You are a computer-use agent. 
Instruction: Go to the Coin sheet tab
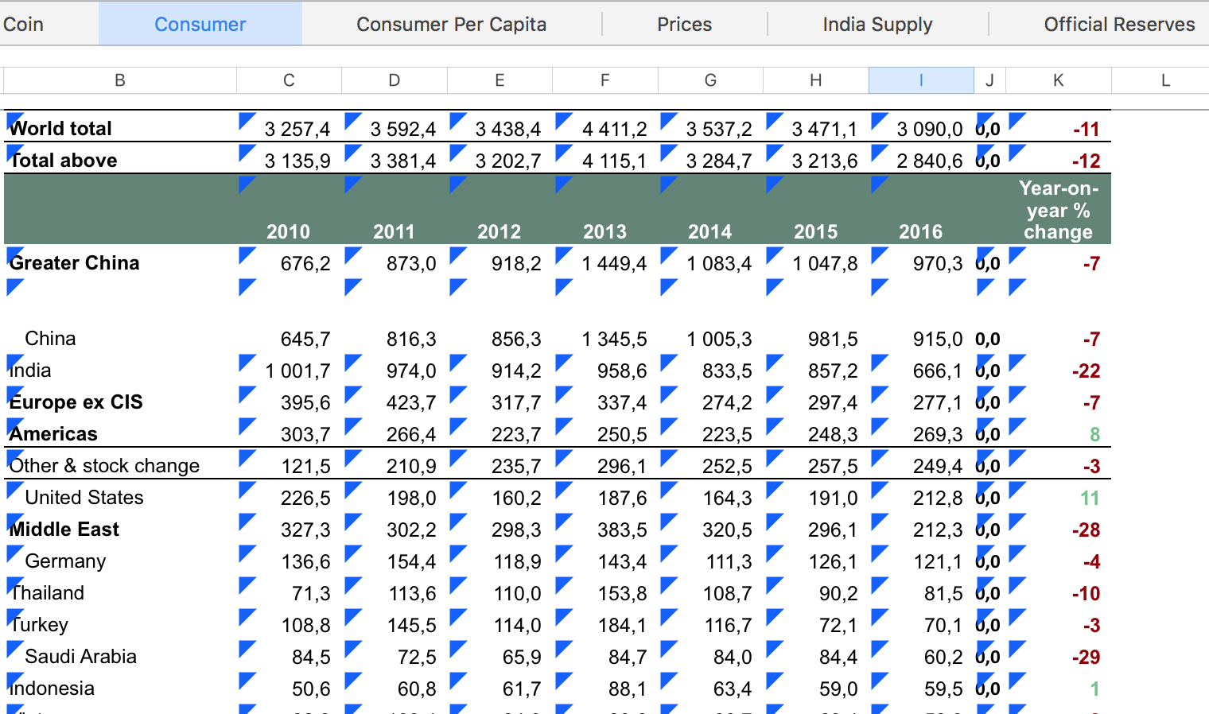click(x=24, y=25)
